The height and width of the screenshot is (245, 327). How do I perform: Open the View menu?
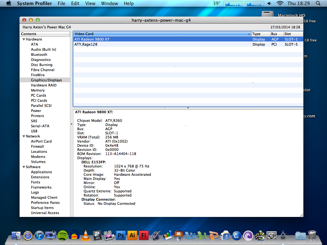click(90, 3)
